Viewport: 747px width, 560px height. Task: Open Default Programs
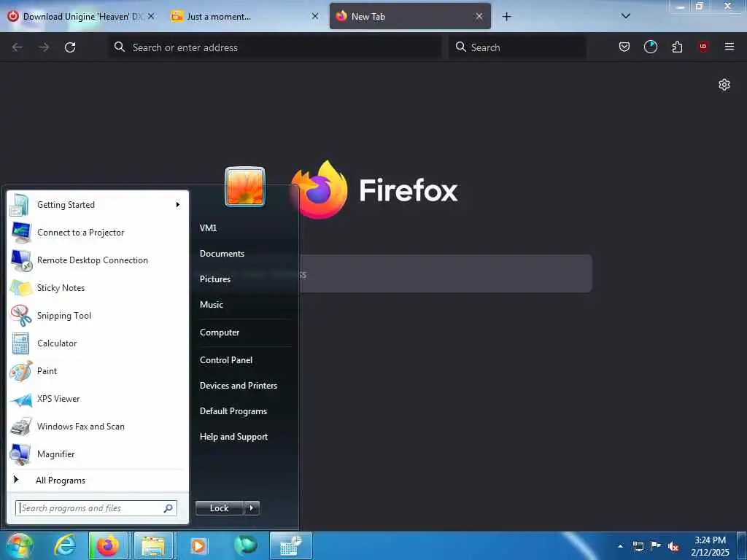233,411
